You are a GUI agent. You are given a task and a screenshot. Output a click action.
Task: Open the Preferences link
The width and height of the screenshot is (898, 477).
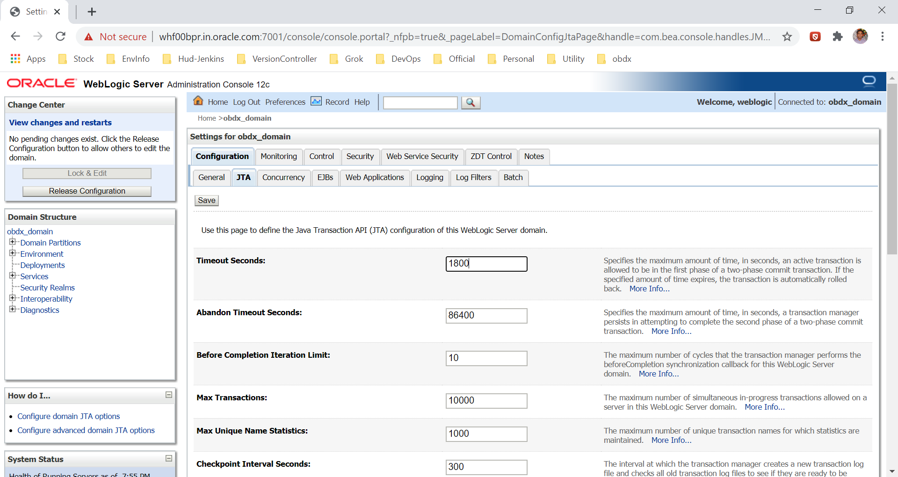[x=285, y=102]
